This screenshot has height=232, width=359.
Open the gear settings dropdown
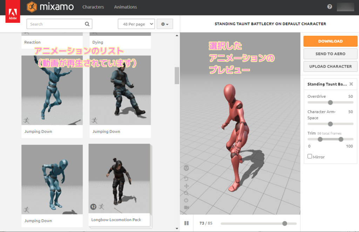(x=165, y=24)
